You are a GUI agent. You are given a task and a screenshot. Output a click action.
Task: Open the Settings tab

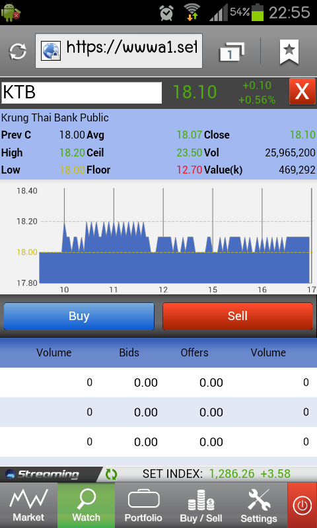click(x=259, y=505)
